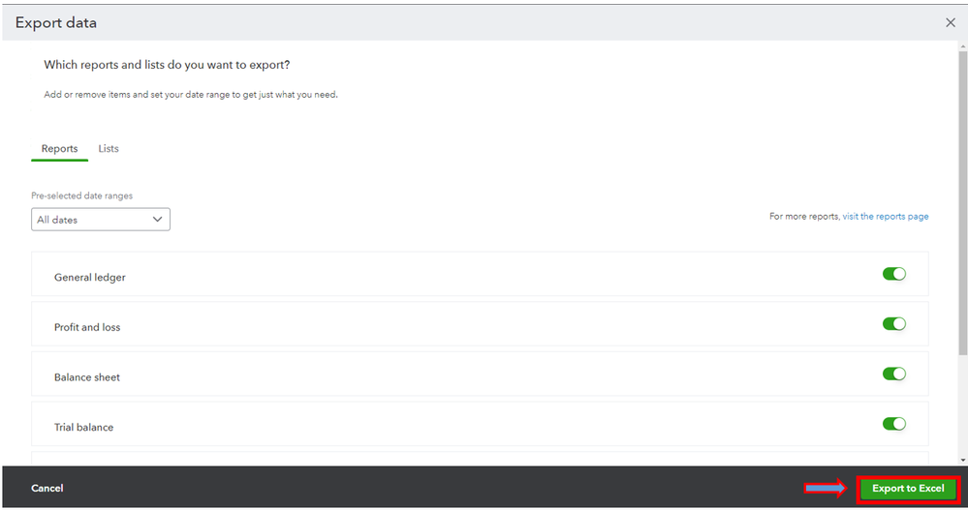
Task: Click the vertical scrollbar thumb
Action: pos(962,203)
